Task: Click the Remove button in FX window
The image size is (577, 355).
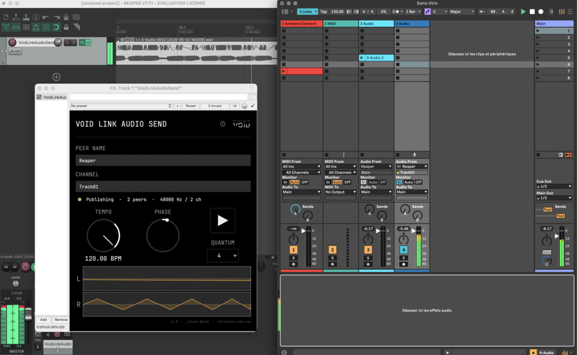Action: point(61,319)
